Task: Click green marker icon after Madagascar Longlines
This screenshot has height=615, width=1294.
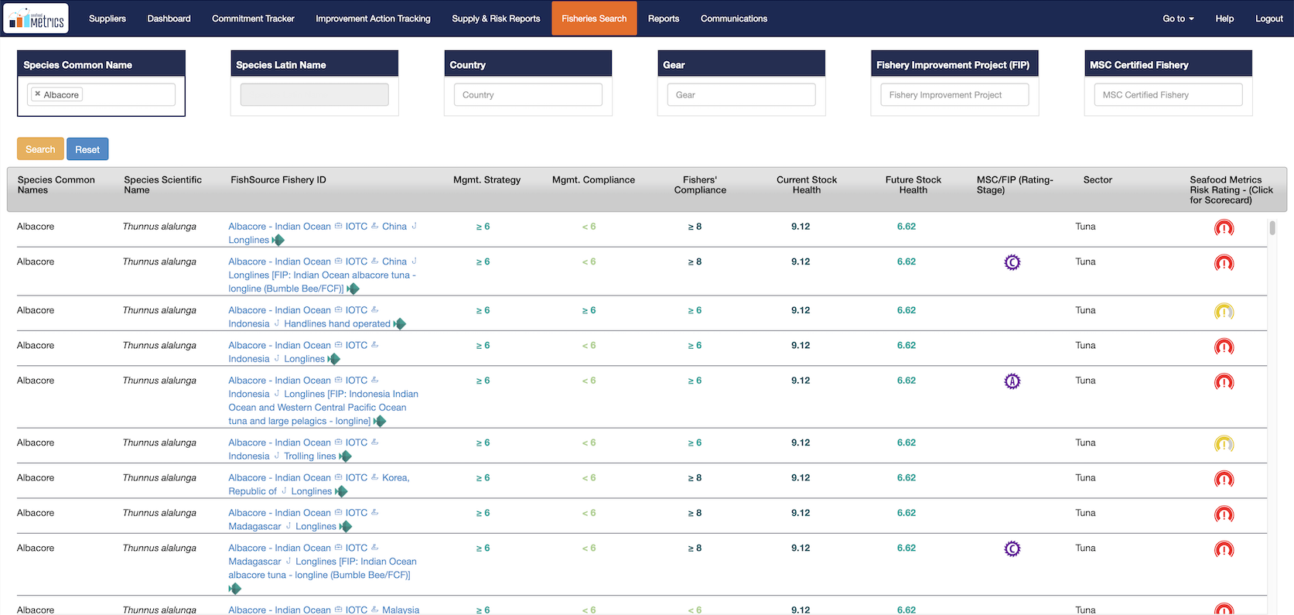Action: [346, 527]
